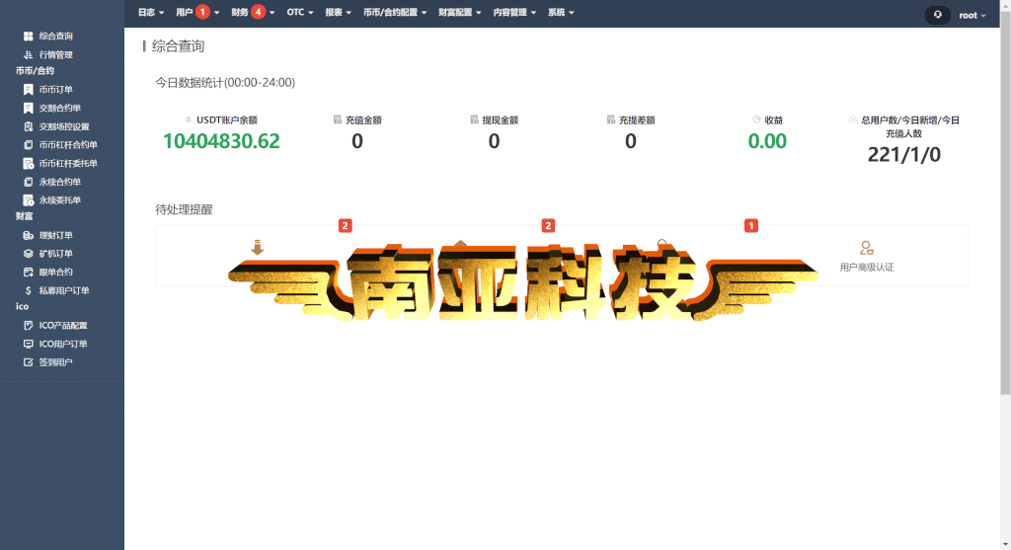Click the download arrow icon in 待处理提醒
The image size is (1011, 550).
258,248
